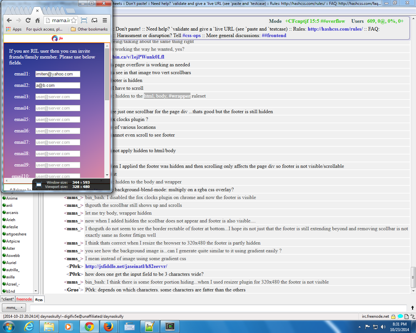The width and height of the screenshot is (416, 333).
Task: Switch to the *client* tab
Action: pyautogui.click(x=8, y=299)
